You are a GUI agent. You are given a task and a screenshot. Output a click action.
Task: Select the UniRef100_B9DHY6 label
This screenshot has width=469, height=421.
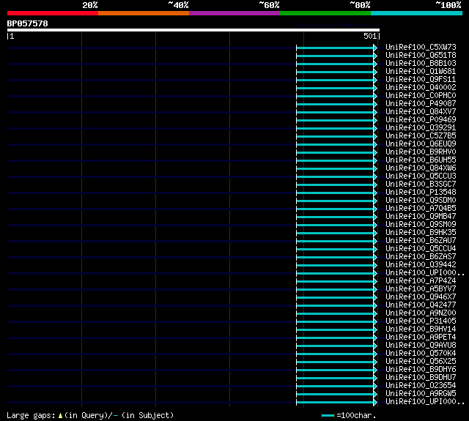click(421, 370)
